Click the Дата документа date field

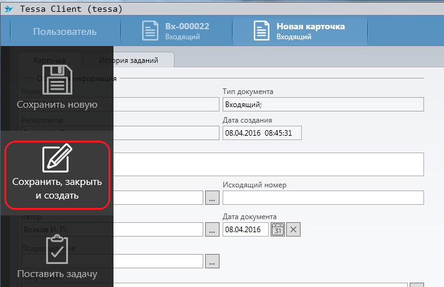[x=245, y=229]
